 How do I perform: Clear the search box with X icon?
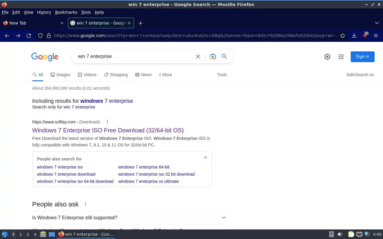(x=198, y=56)
